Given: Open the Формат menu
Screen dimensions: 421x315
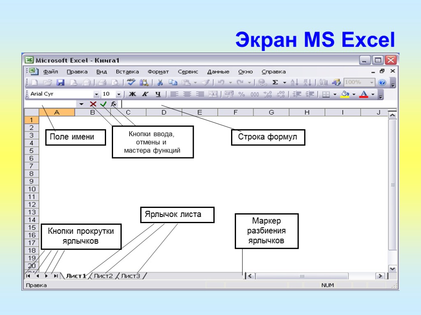Looking at the screenshot, I should (158, 72).
